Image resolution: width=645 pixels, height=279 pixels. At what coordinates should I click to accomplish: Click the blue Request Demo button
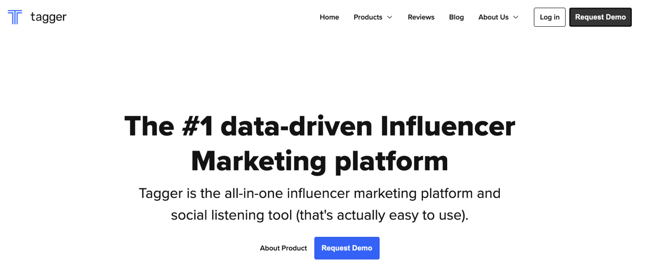347,248
